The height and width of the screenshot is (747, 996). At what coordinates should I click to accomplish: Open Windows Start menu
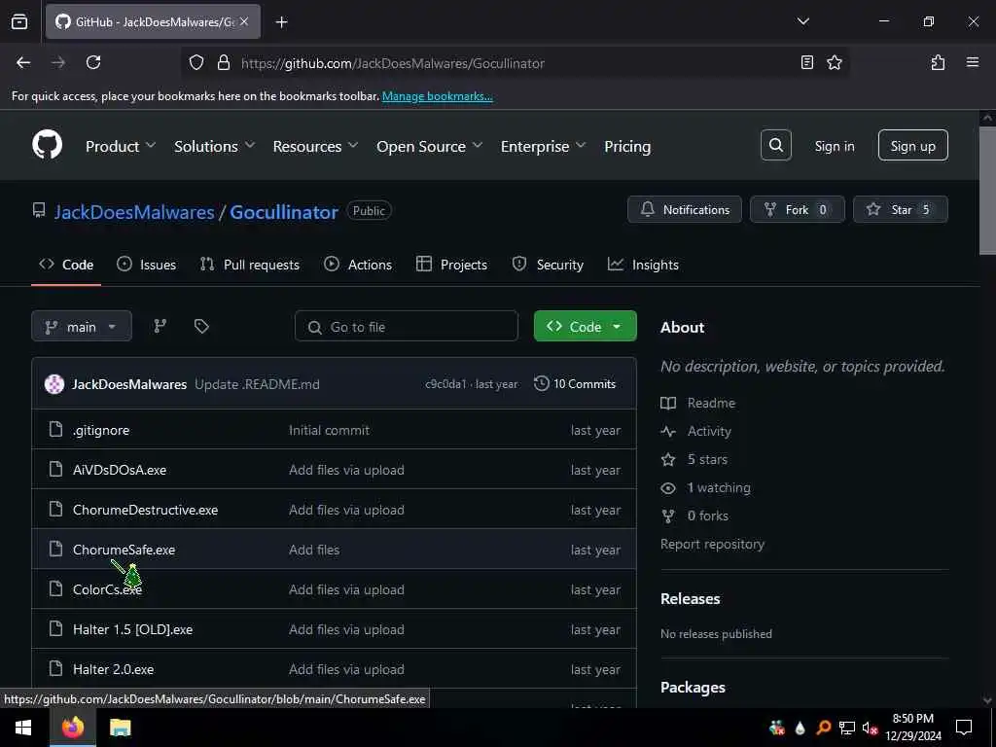tap(23, 728)
